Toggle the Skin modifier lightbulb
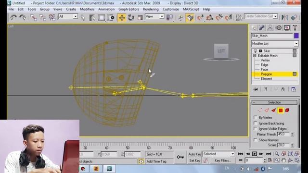Image resolution: width=308 pixels, height=173 pixels. (255, 51)
